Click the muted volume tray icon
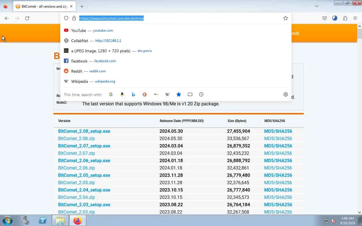The image size is (362, 226). point(334,221)
